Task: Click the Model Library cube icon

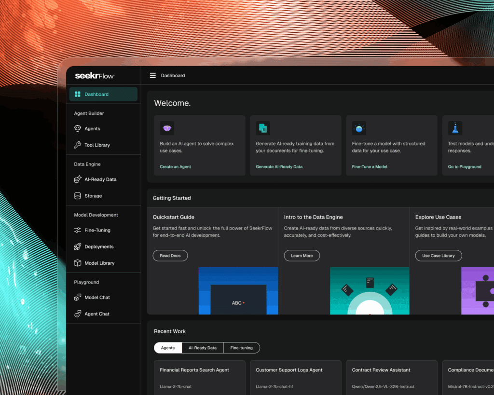Action: (78, 263)
